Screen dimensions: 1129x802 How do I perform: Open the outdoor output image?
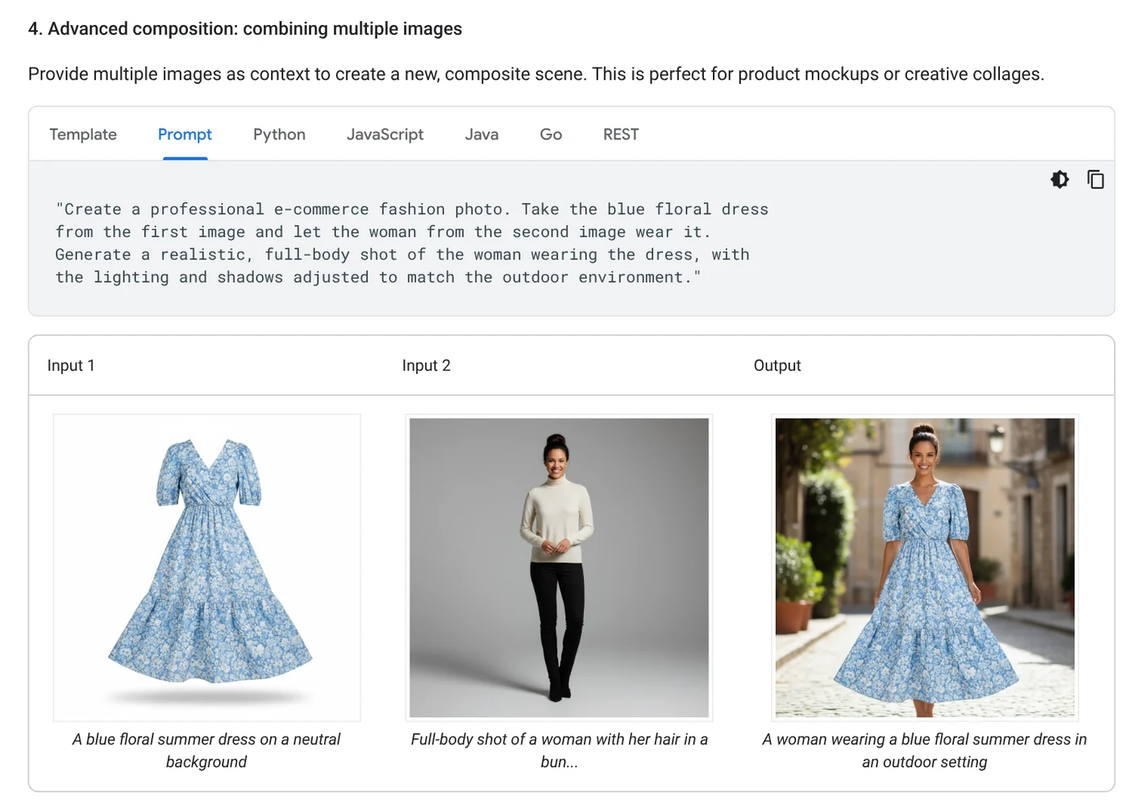tap(925, 567)
